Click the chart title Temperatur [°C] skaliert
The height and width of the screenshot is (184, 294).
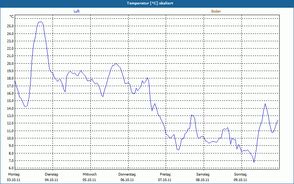(x=150, y=3)
